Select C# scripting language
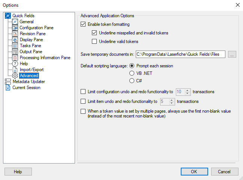Viewport: 243px width, 180px height. point(132,81)
